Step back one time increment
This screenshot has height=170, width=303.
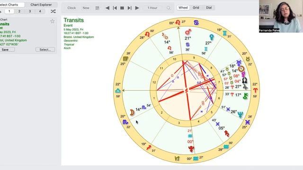pos(115,8)
